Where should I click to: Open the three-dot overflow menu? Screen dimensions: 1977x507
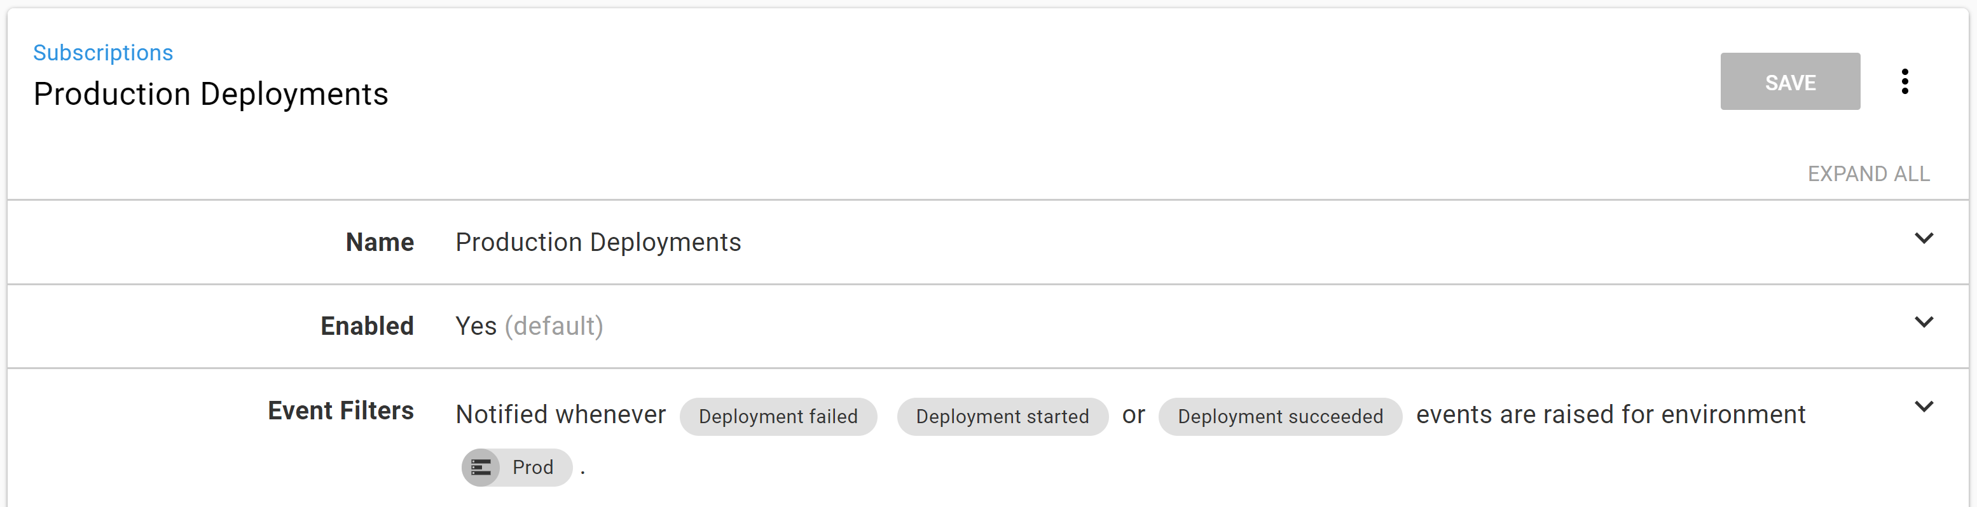[x=1904, y=81]
